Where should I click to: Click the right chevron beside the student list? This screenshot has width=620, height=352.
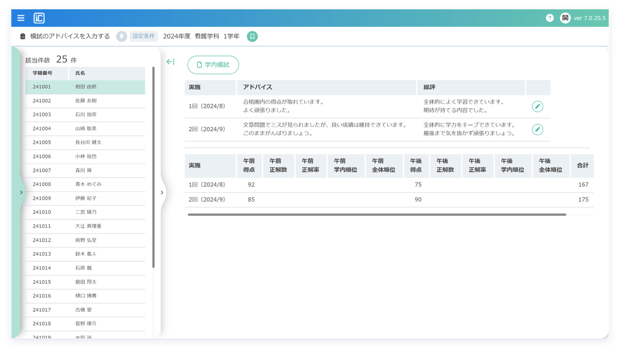pos(162,192)
